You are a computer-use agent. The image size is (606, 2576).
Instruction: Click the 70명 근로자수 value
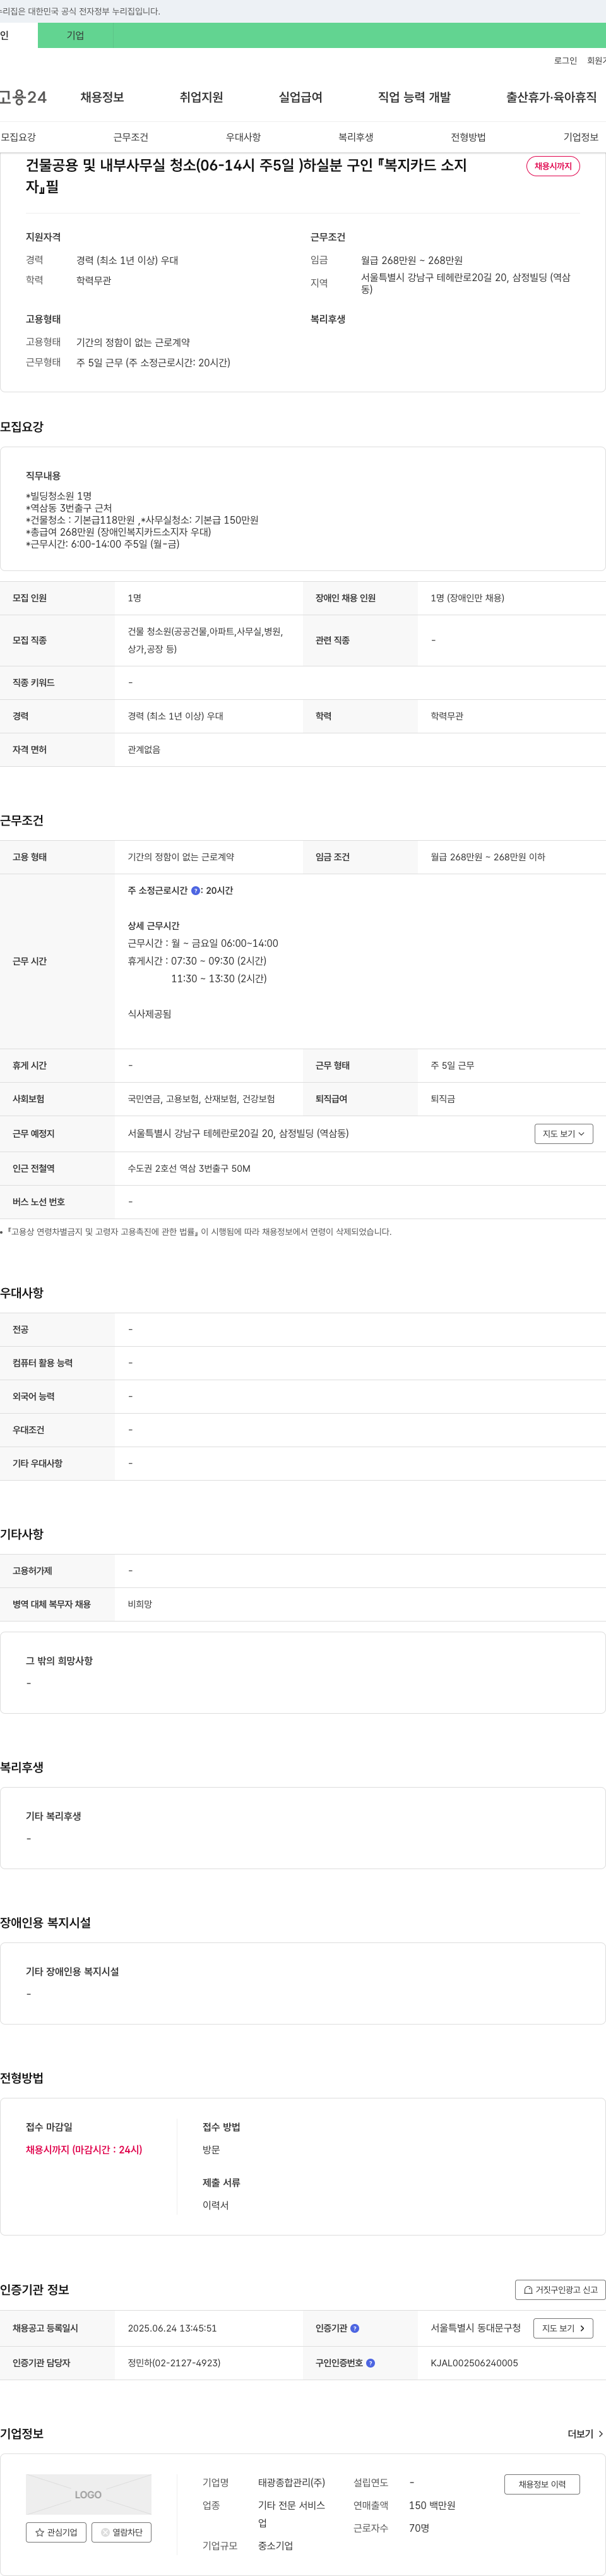[419, 2527]
